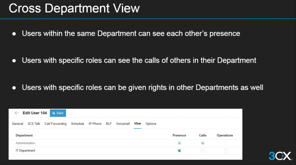Open the General tab

coord(17,124)
